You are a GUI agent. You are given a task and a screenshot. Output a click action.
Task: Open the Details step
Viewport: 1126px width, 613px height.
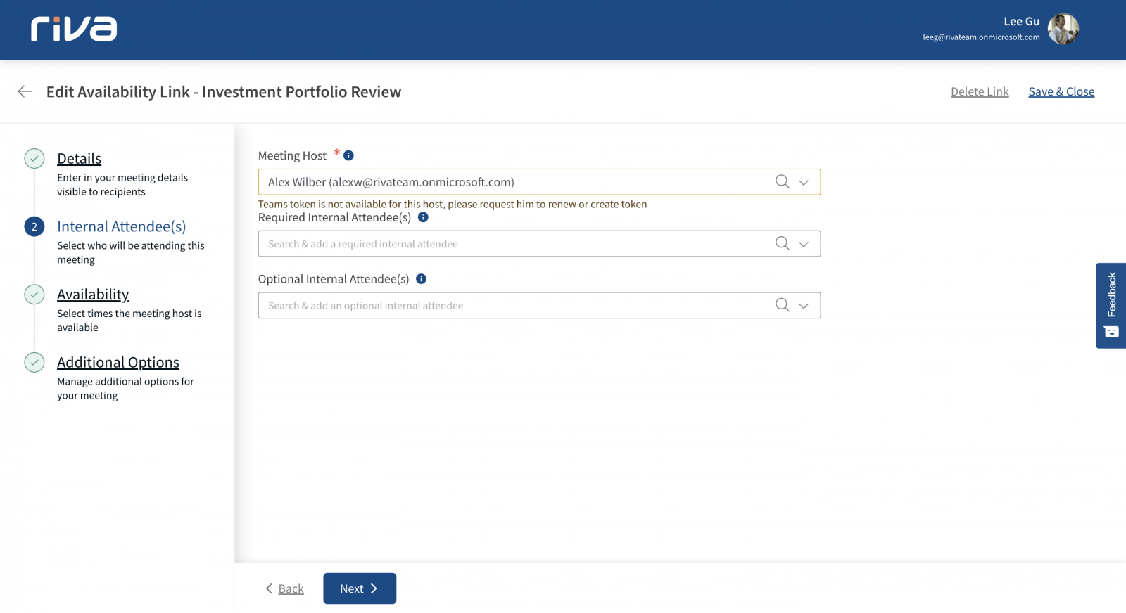point(79,158)
